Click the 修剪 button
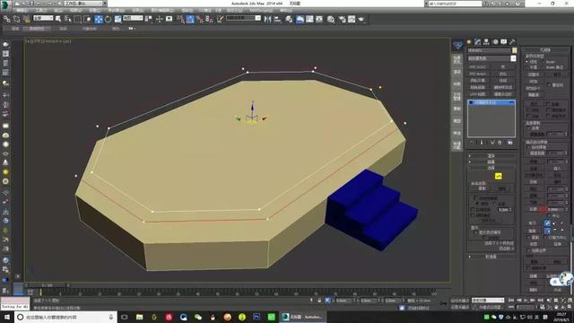 (x=533, y=244)
